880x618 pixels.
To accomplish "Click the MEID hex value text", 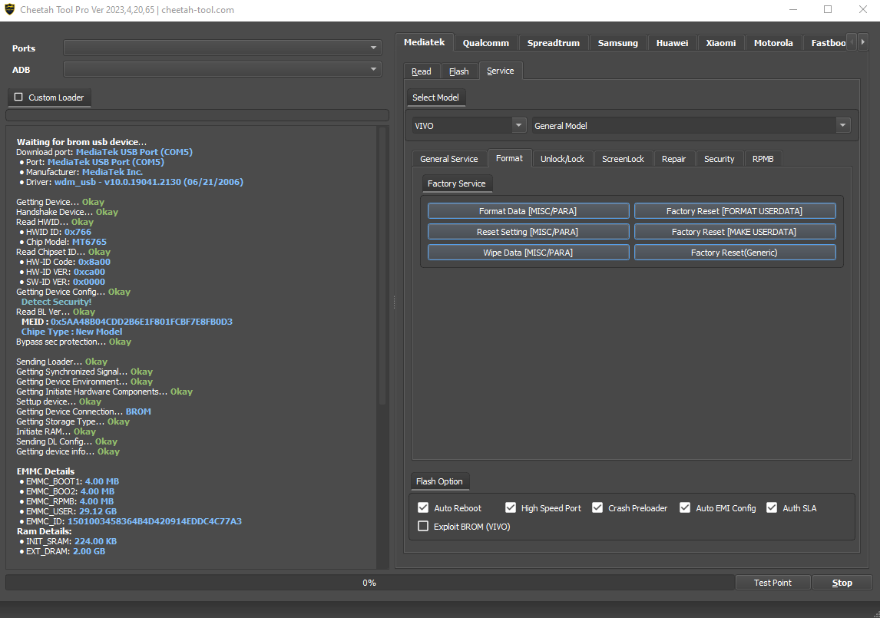I will (x=141, y=322).
